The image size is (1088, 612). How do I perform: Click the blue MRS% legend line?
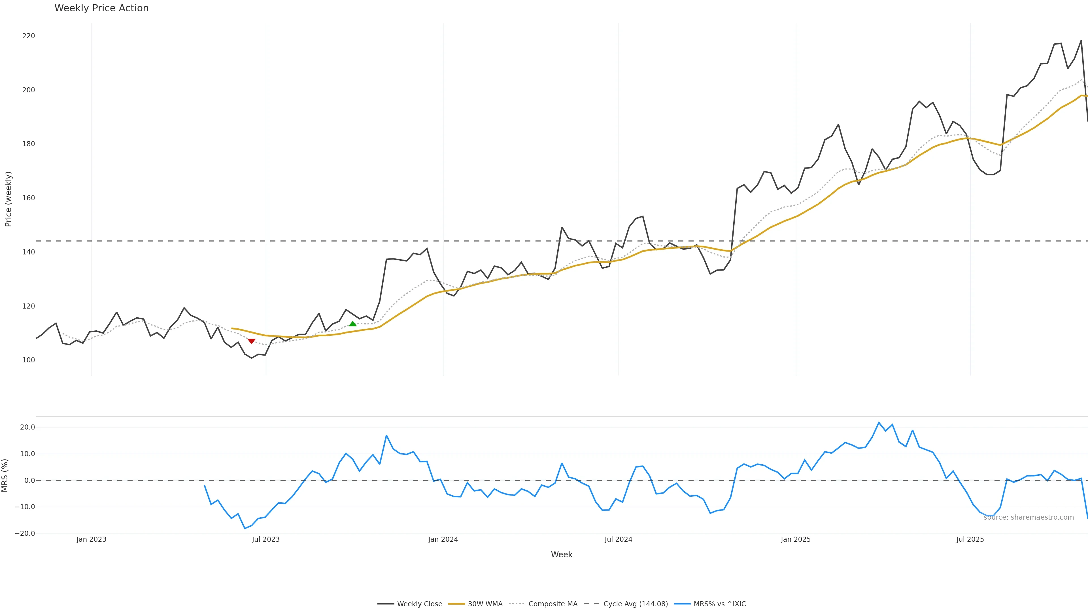[682, 604]
